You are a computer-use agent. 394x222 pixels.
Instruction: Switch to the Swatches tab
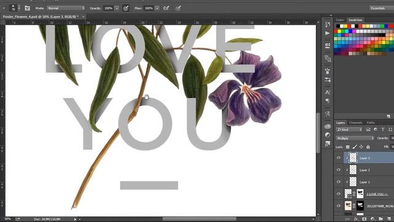[x=355, y=20]
